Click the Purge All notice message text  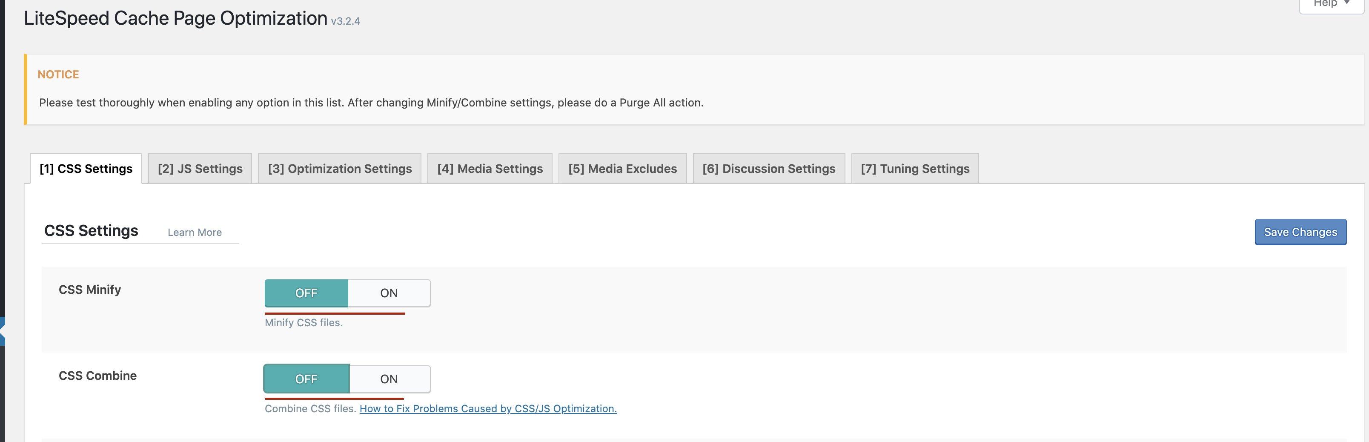coord(371,103)
